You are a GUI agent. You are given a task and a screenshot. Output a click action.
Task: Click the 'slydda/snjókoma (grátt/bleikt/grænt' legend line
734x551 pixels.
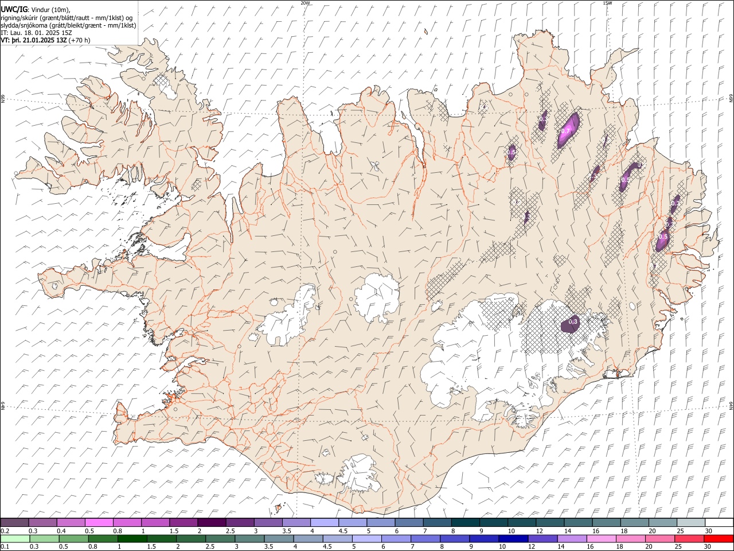[68, 25]
